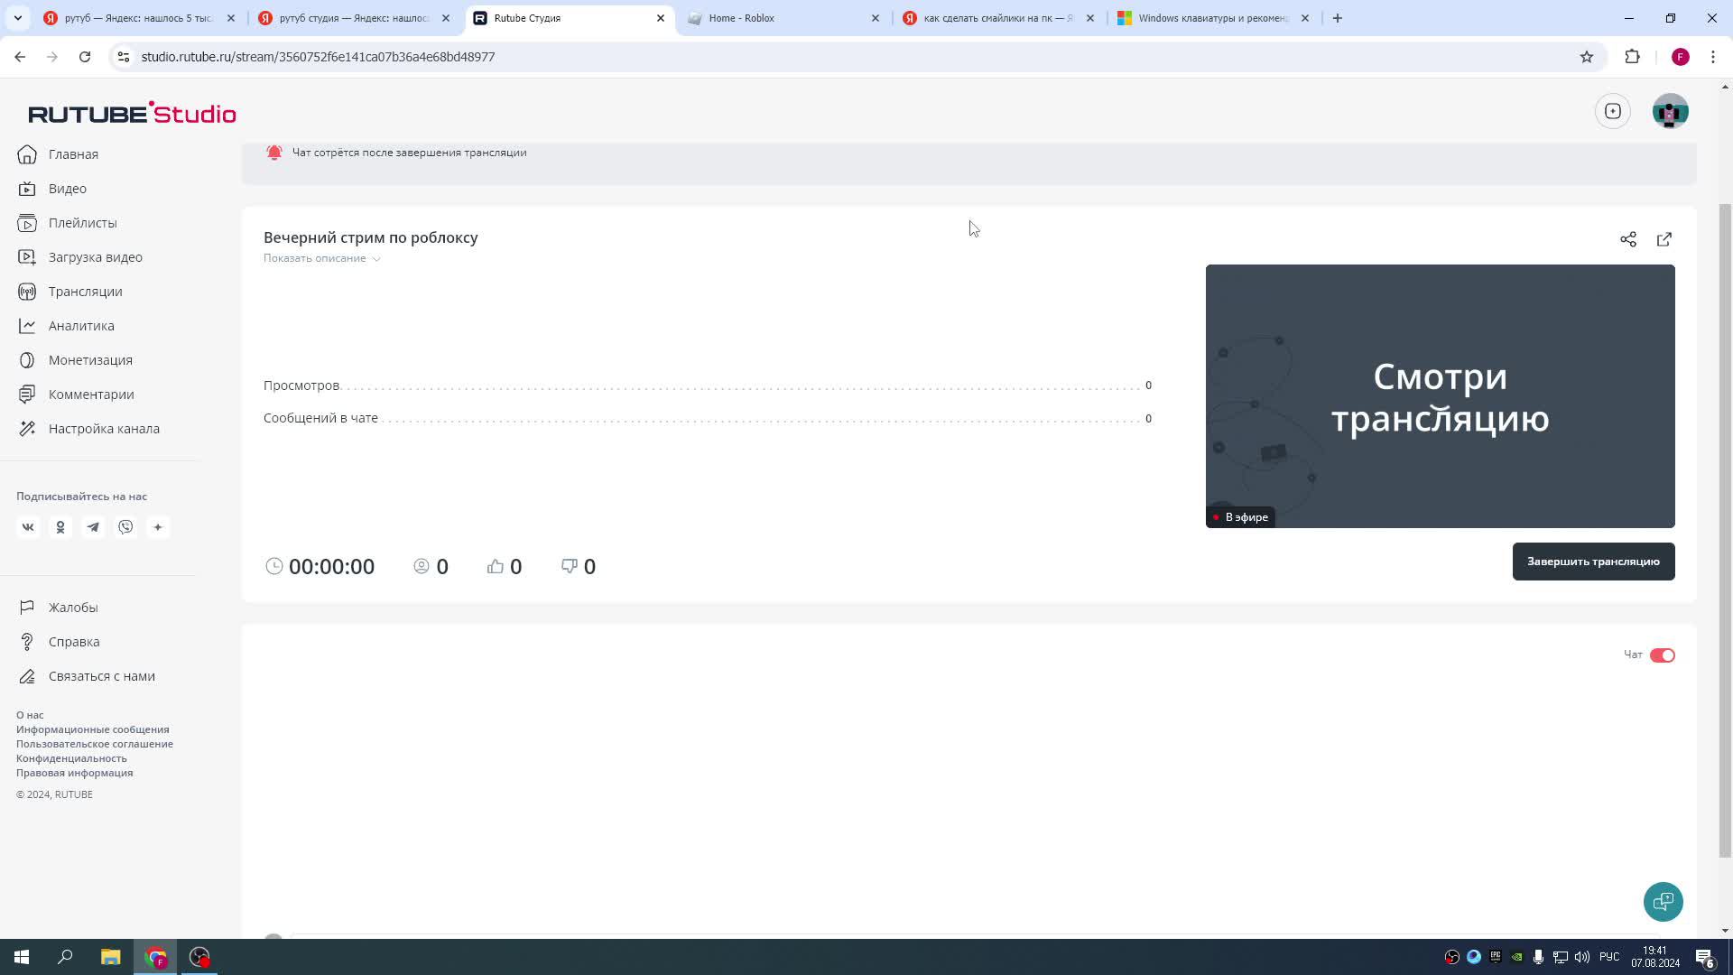Click the share stream icon
1733x975 pixels.
(1628, 239)
